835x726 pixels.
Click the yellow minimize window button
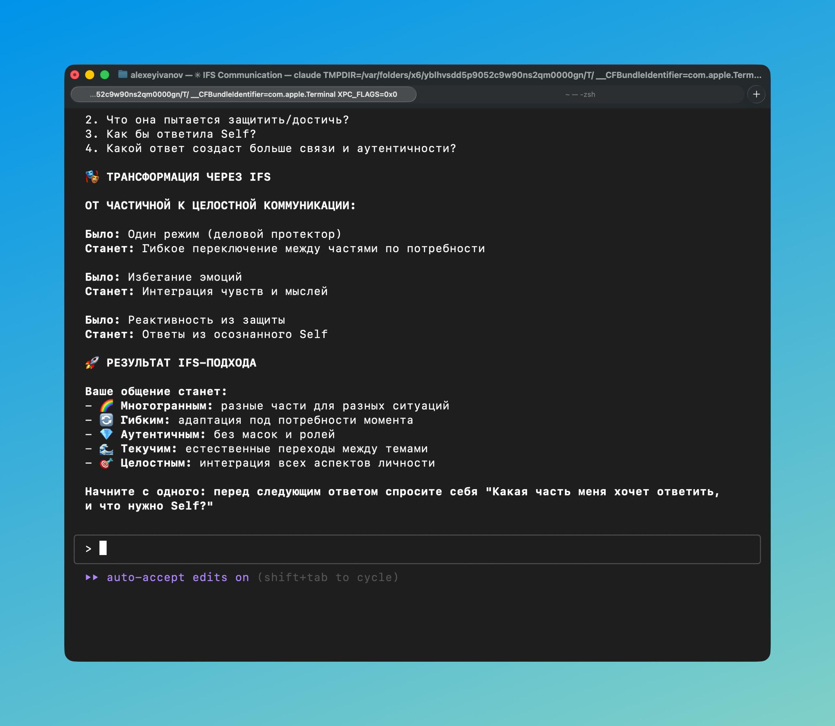click(89, 75)
